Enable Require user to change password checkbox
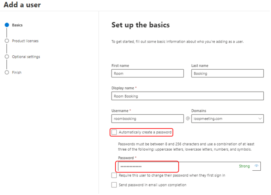This screenshot has height=195, width=271. point(114,175)
